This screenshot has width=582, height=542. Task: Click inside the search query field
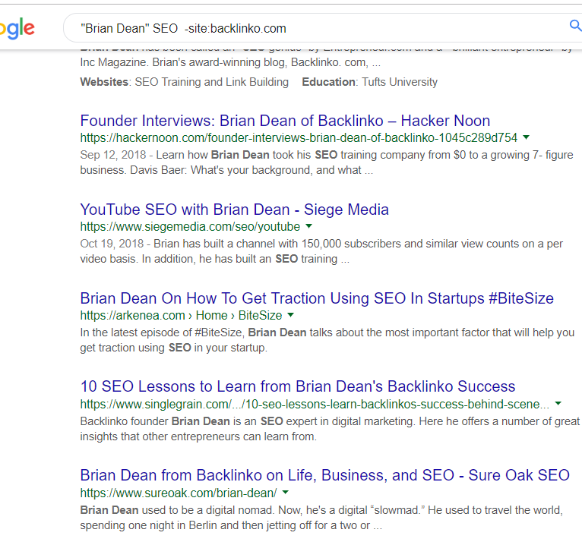tap(304, 28)
